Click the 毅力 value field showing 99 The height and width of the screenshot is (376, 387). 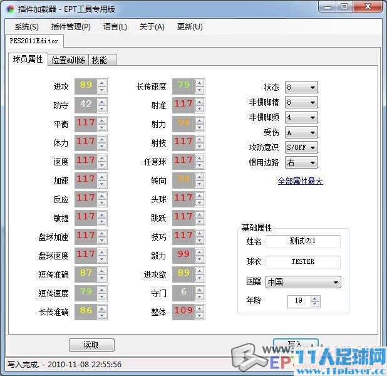[x=183, y=256]
